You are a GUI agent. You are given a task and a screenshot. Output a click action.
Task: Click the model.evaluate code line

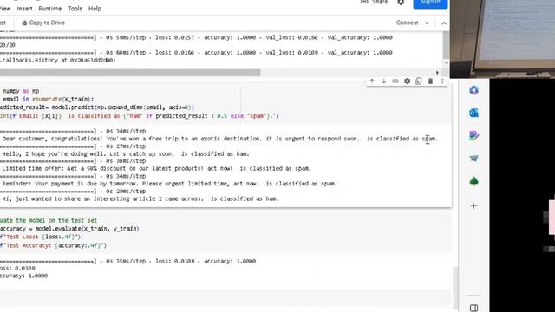click(69, 229)
